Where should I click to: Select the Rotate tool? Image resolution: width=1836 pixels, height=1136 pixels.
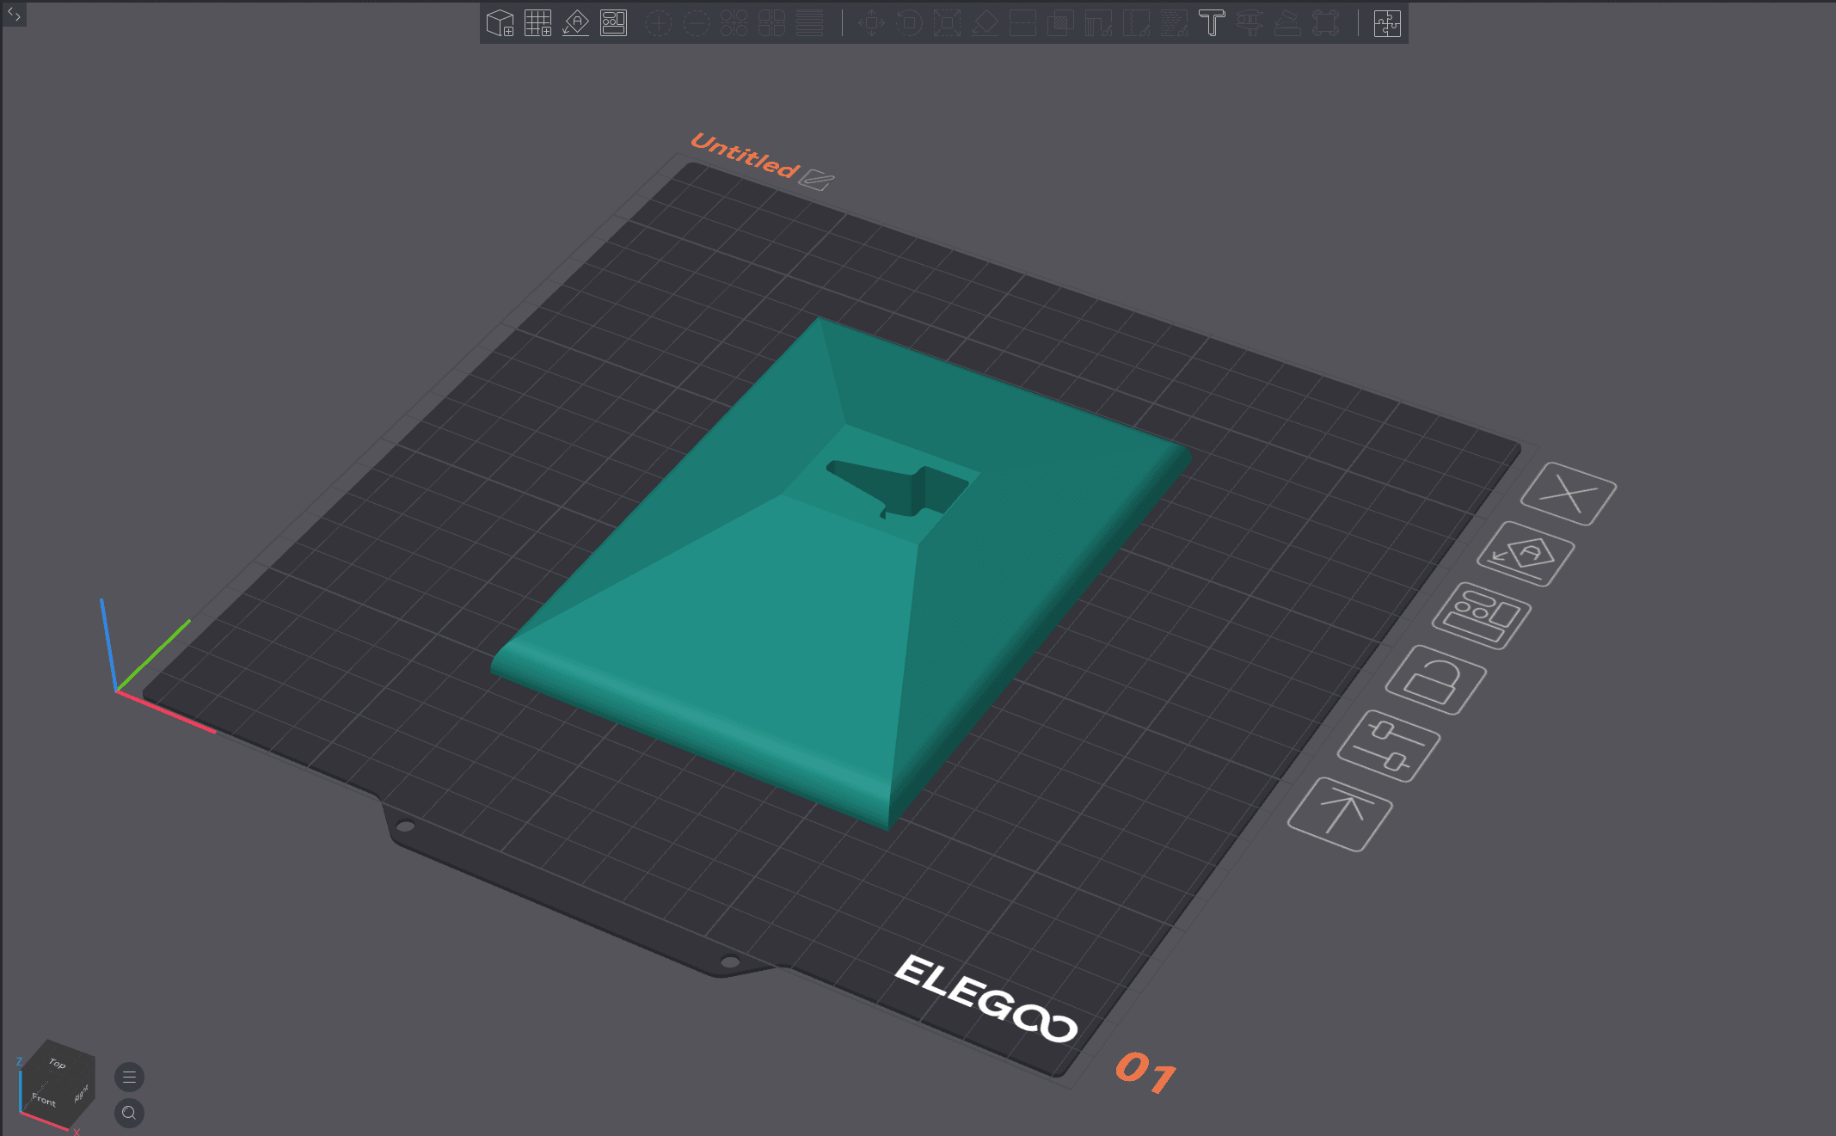(x=909, y=23)
